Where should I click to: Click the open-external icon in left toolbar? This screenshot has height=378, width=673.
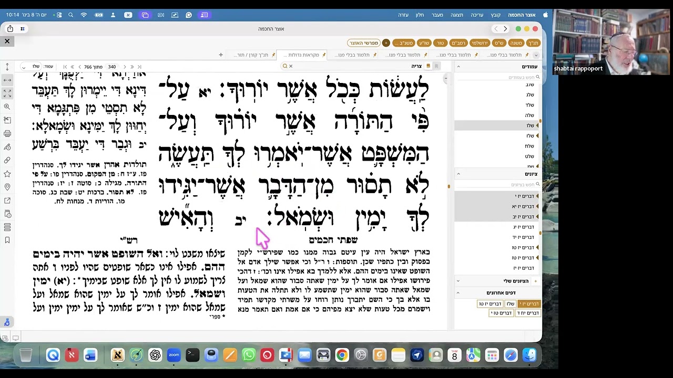[x=7, y=201]
